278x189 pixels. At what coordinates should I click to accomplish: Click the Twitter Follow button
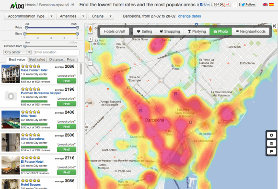click(248, 5)
